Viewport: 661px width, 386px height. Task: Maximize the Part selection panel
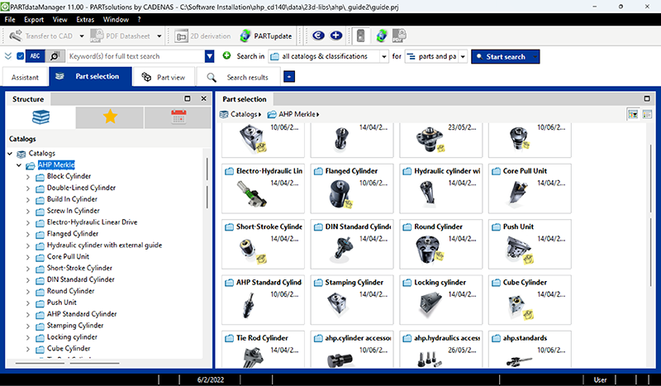coord(647,98)
